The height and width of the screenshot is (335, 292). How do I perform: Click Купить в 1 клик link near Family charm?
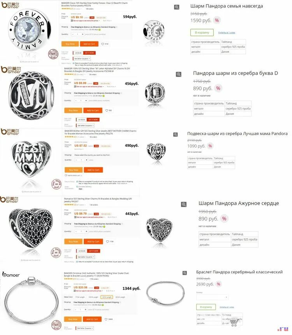[227, 33]
